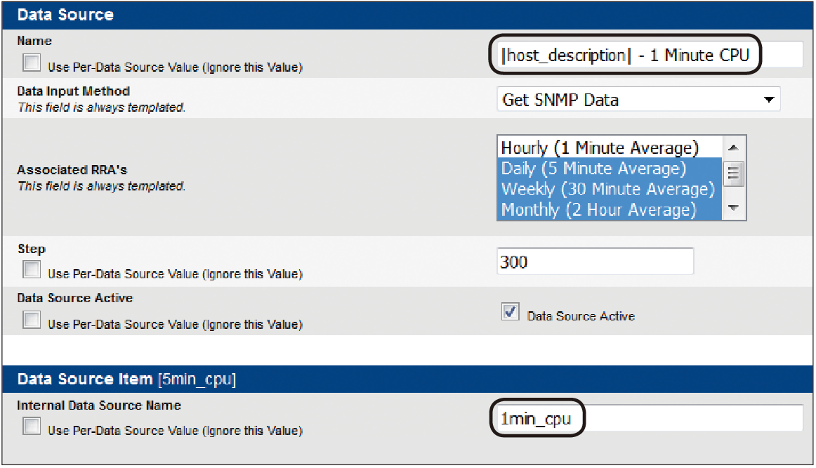Click the Internal Data Source Name field
Screen dimensions: 816x468
[650, 418]
